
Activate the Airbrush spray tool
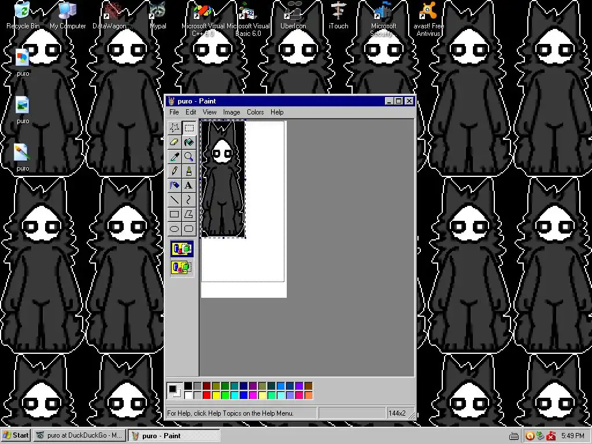(x=175, y=186)
